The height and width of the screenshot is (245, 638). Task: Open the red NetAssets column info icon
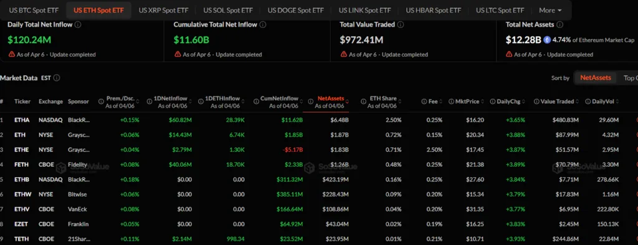(x=310, y=101)
